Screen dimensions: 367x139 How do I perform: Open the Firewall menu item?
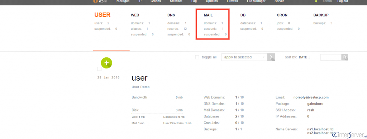pos(232,1)
